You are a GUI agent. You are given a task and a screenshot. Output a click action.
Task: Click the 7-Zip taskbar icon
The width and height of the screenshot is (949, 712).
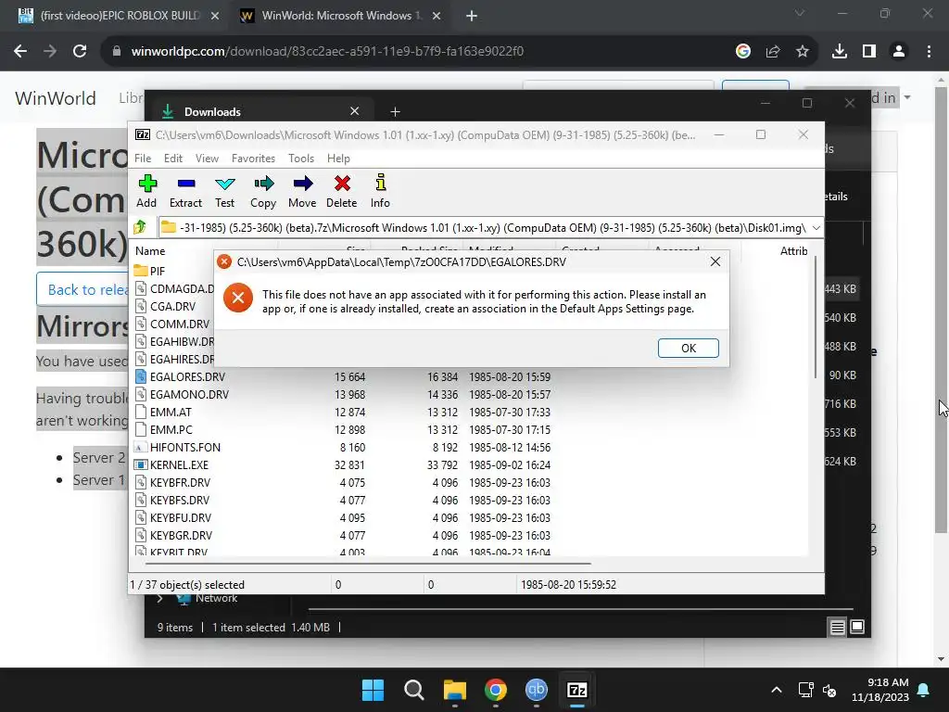click(576, 690)
